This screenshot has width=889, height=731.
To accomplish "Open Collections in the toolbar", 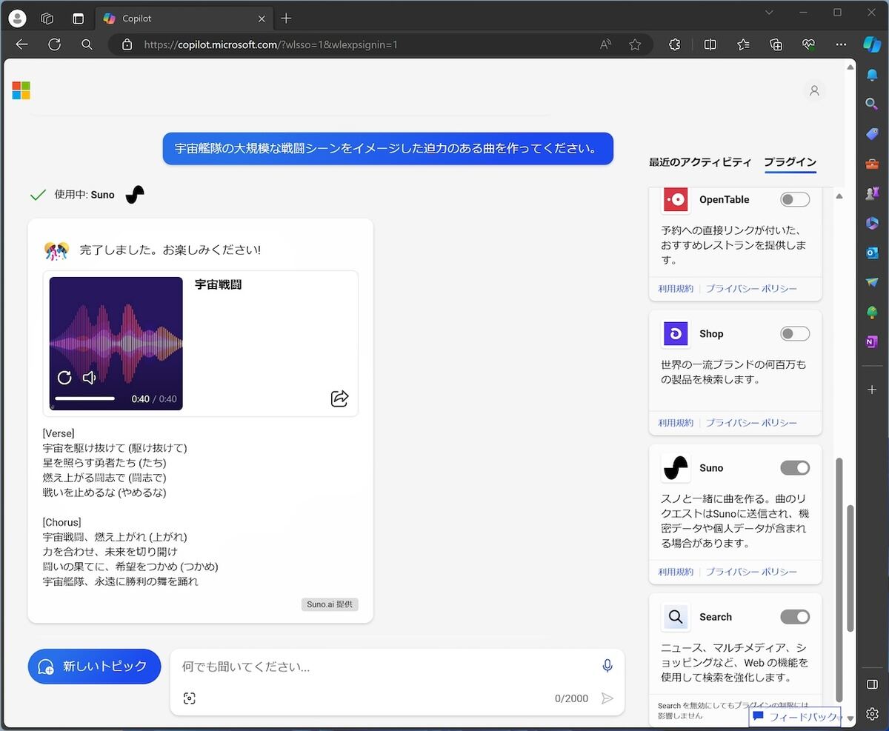I will tap(776, 44).
